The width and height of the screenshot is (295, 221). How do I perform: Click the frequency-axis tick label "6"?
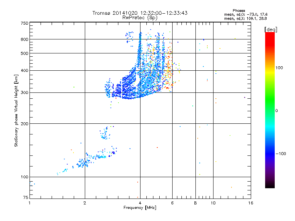(172, 203)
